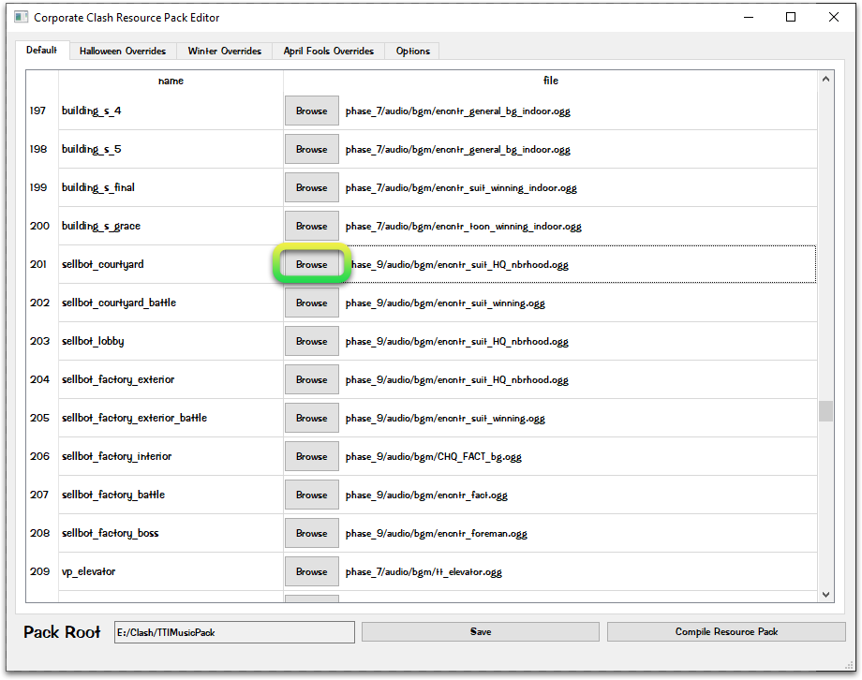Browse file for sellbot_lobby
This screenshot has width=862, height=680.
click(312, 341)
